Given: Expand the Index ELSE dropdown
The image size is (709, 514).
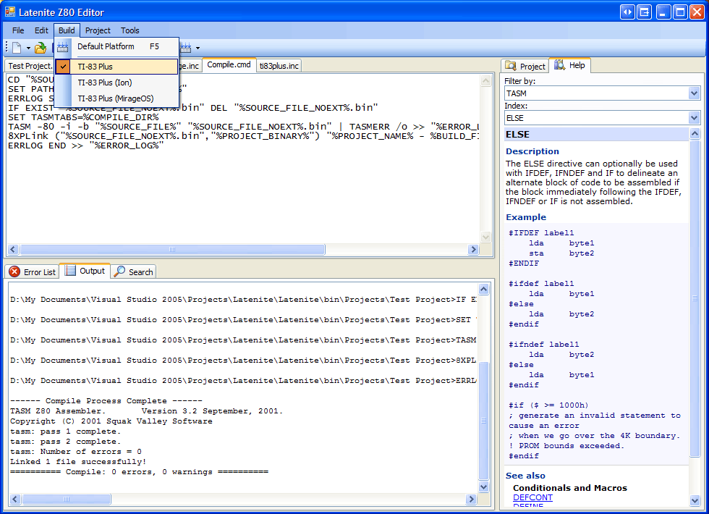Looking at the screenshot, I should (695, 118).
